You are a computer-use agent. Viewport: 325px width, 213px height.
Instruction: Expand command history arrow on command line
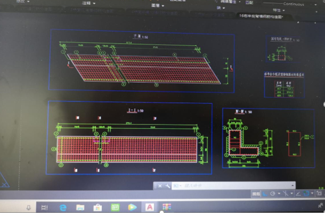(292, 185)
